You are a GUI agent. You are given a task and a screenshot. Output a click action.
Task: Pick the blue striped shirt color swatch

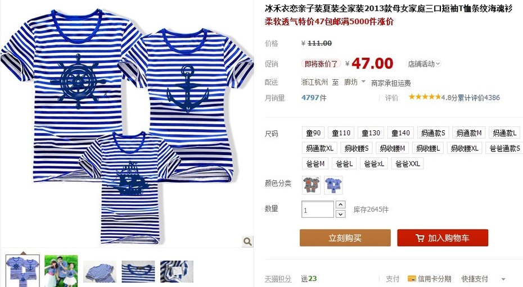[x=333, y=185]
